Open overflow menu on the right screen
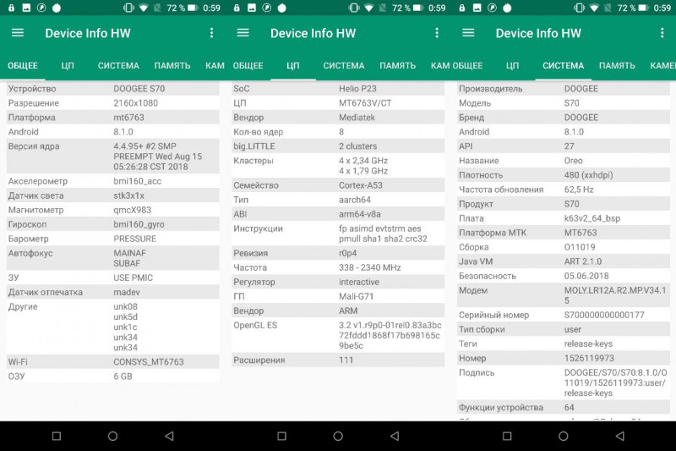Screen dimensions: 676x451 [662, 33]
